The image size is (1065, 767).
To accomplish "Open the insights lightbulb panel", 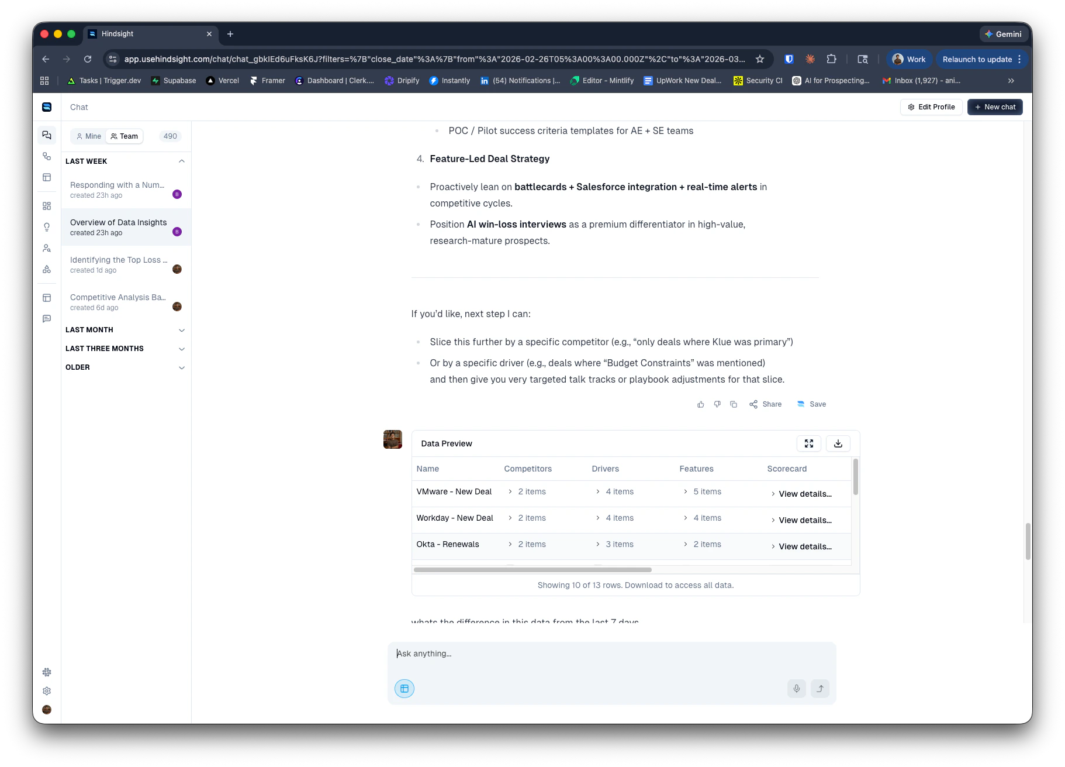I will [x=47, y=227].
